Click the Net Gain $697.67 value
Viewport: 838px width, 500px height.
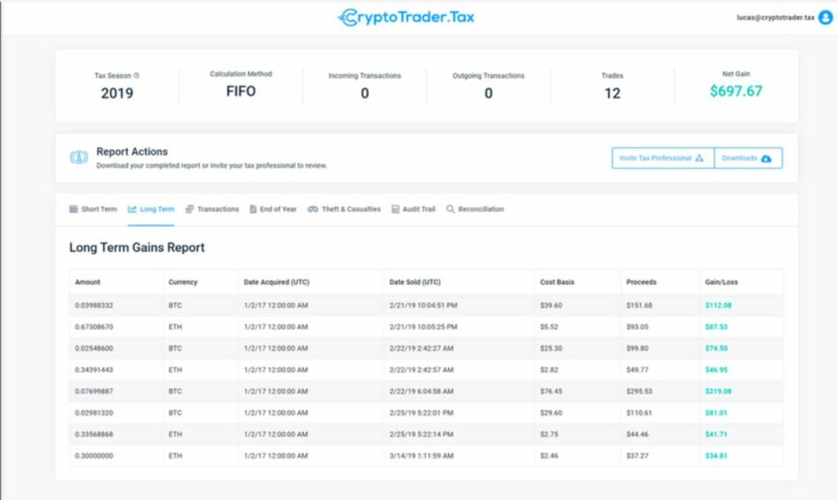pyautogui.click(x=736, y=92)
